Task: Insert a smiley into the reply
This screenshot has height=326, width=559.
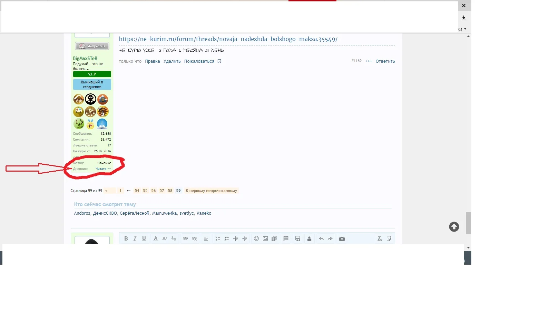Action: coord(256,238)
